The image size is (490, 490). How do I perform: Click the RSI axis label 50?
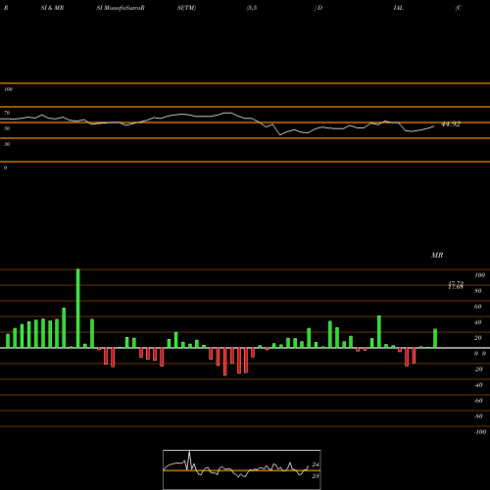(7, 128)
